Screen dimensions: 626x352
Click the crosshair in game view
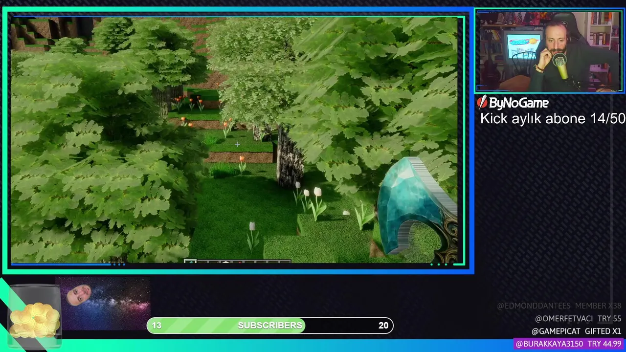237,144
